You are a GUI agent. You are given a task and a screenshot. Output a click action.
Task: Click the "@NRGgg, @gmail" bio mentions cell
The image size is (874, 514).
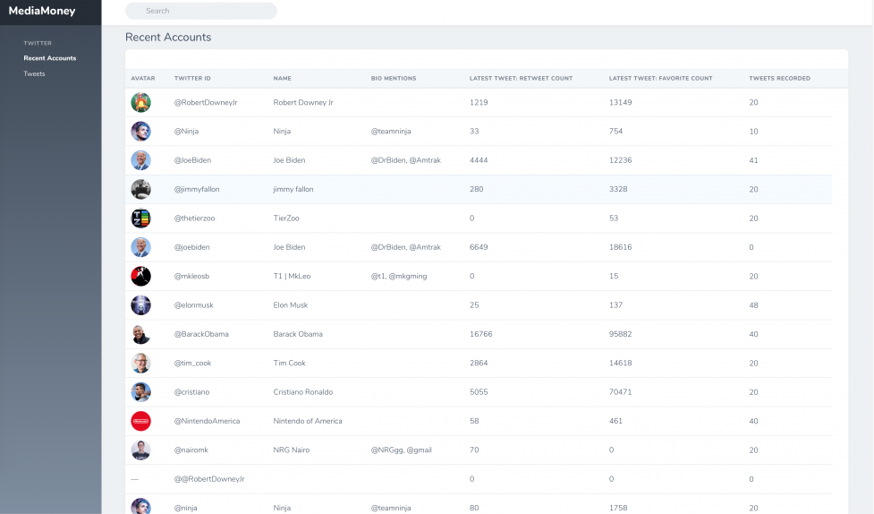coord(401,450)
